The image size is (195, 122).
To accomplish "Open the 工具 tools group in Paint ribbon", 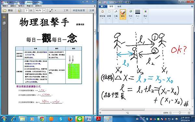I will 116,14.
